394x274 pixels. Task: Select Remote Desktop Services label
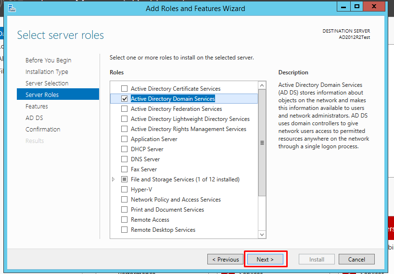[163, 230]
